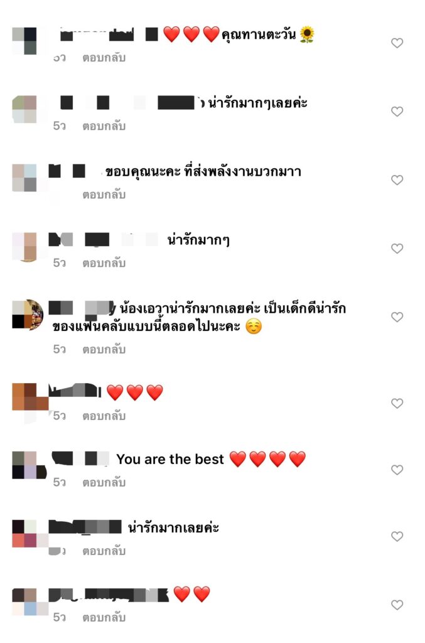This screenshot has width=425, height=643.
Task: Reply to You are the best comment
Action: [x=104, y=483]
